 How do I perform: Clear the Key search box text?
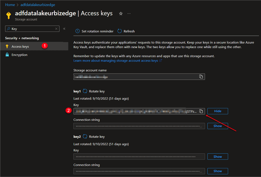tap(56, 29)
